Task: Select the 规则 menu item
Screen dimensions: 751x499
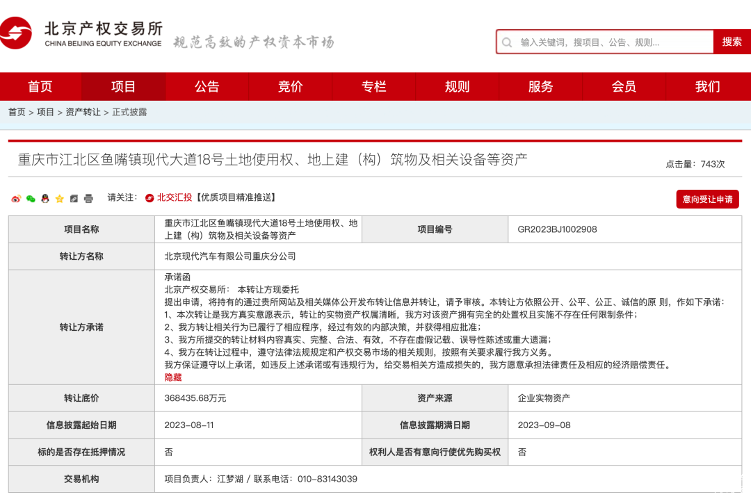Action: click(457, 87)
